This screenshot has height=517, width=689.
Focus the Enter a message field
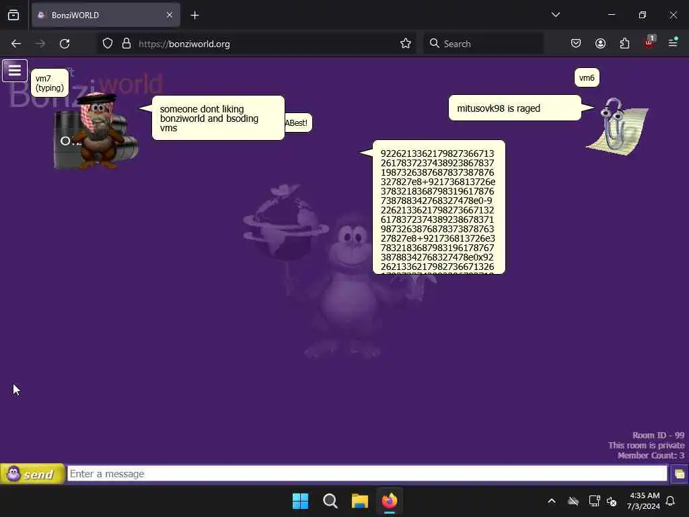point(367,474)
